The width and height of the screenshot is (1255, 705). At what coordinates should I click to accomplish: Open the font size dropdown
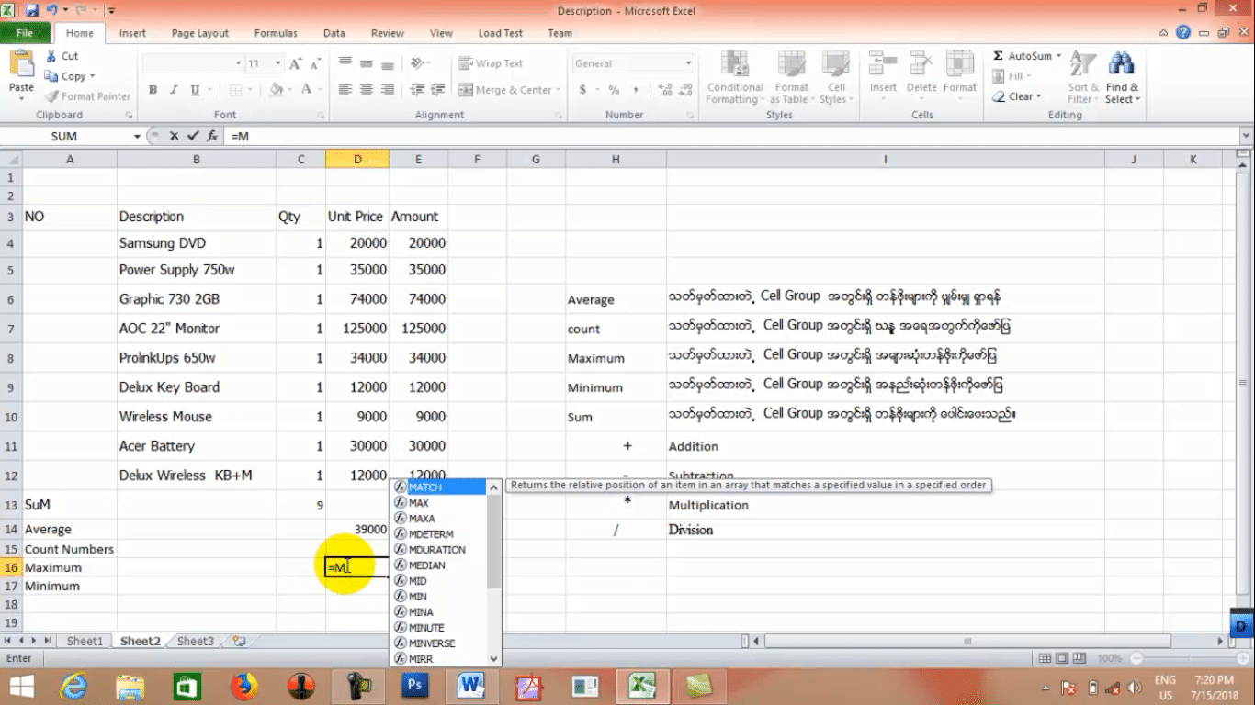[x=277, y=63]
